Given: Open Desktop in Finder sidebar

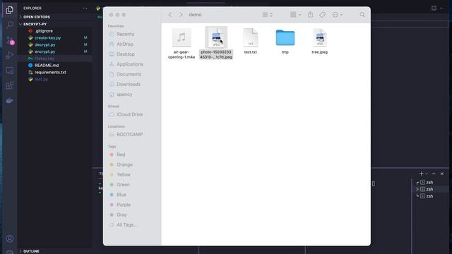Looking at the screenshot, I should click(126, 54).
